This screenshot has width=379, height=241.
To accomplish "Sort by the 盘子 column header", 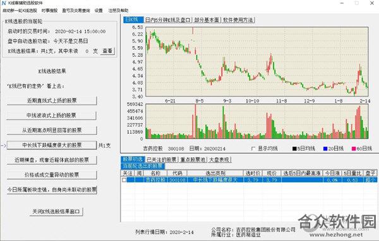I will pyautogui.click(x=370, y=173).
